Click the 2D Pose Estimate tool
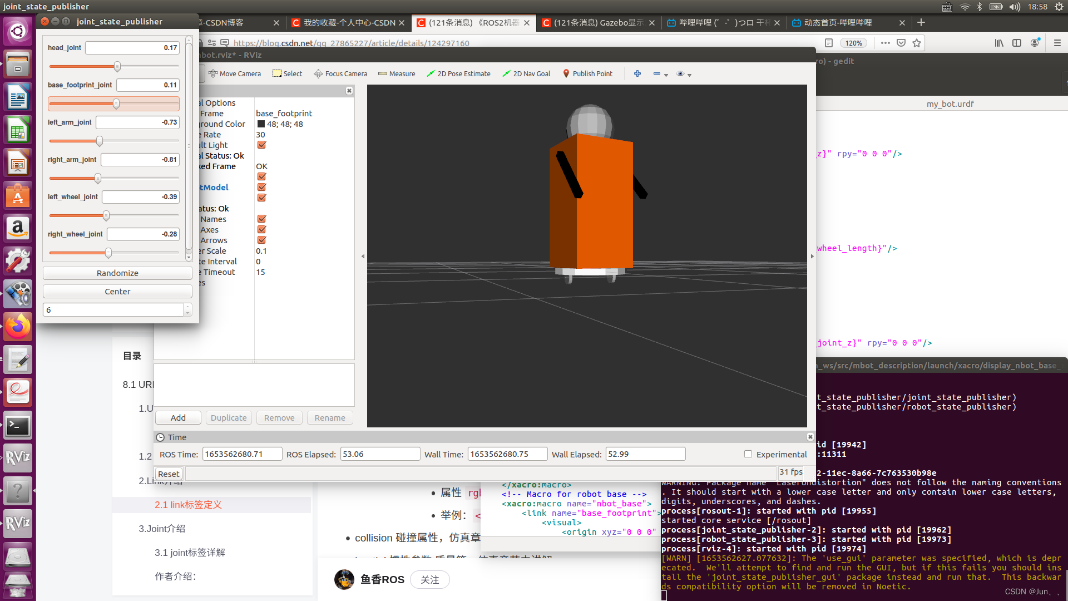This screenshot has width=1068, height=601. click(x=458, y=73)
